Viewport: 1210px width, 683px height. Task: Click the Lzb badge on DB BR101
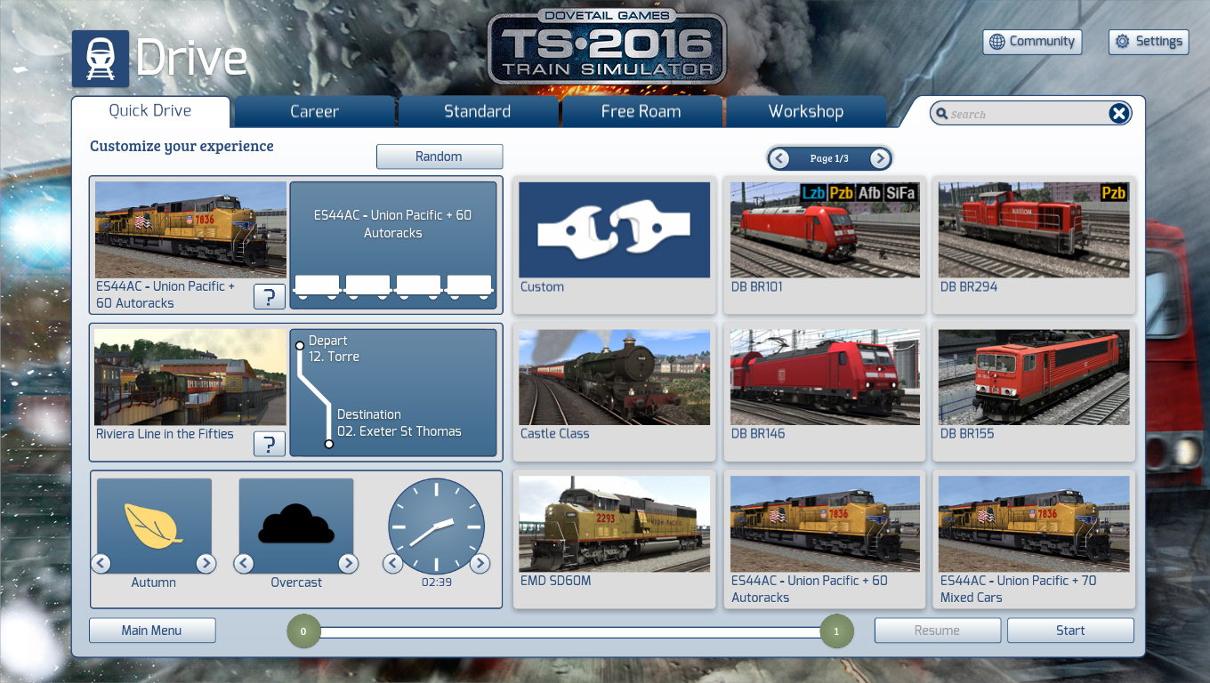pyautogui.click(x=813, y=193)
